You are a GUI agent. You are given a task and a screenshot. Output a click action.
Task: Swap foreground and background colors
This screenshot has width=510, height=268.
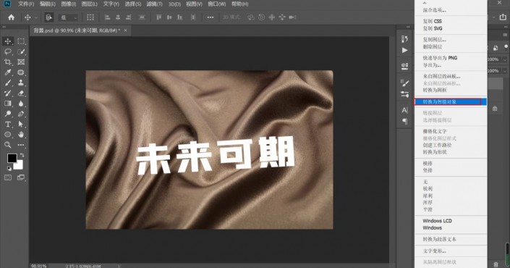click(x=22, y=155)
